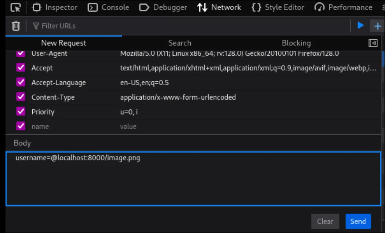The height and width of the screenshot is (233, 385).
Task: Switch to the Search tab
Action: [x=180, y=43]
